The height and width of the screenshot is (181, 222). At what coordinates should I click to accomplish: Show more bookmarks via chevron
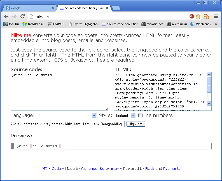coord(216,24)
